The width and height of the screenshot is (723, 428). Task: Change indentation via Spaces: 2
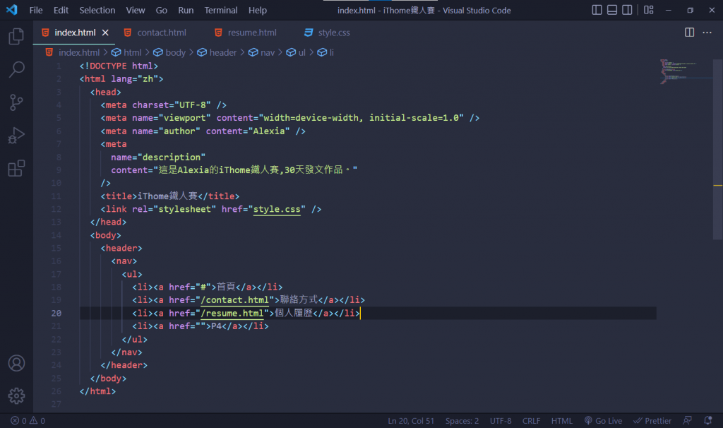coord(462,421)
